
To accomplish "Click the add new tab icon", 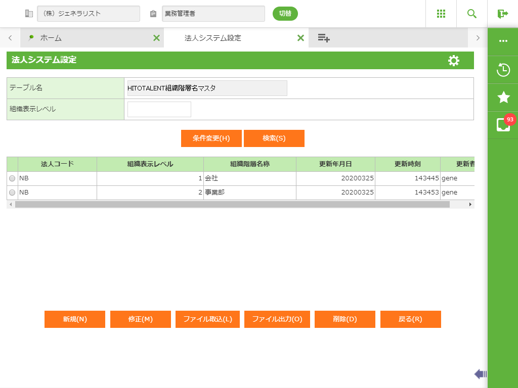I will pos(324,38).
